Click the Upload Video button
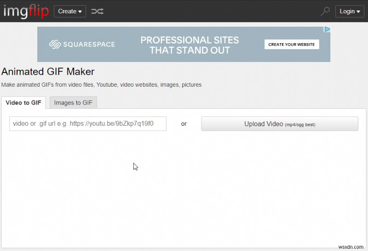The image size is (368, 251). [x=280, y=123]
